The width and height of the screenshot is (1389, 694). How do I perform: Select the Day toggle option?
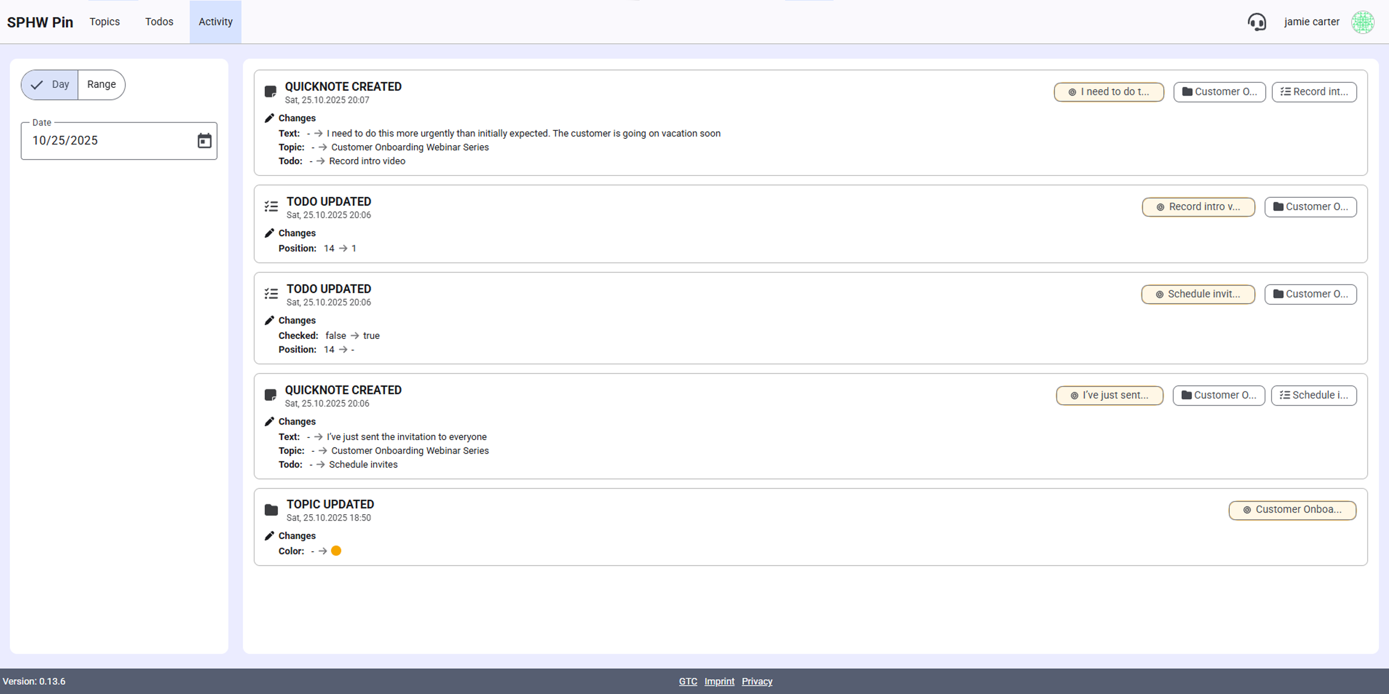50,84
